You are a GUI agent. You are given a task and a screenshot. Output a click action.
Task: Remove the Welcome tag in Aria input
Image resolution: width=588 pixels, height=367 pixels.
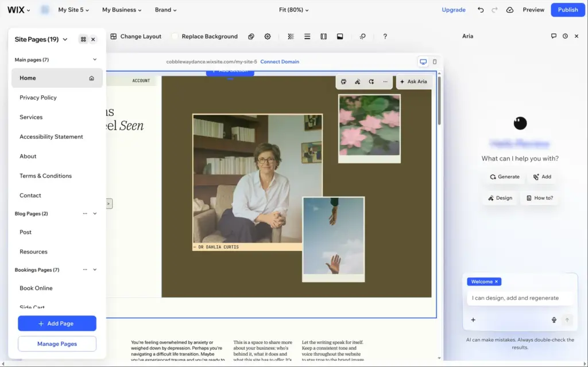coord(496,282)
